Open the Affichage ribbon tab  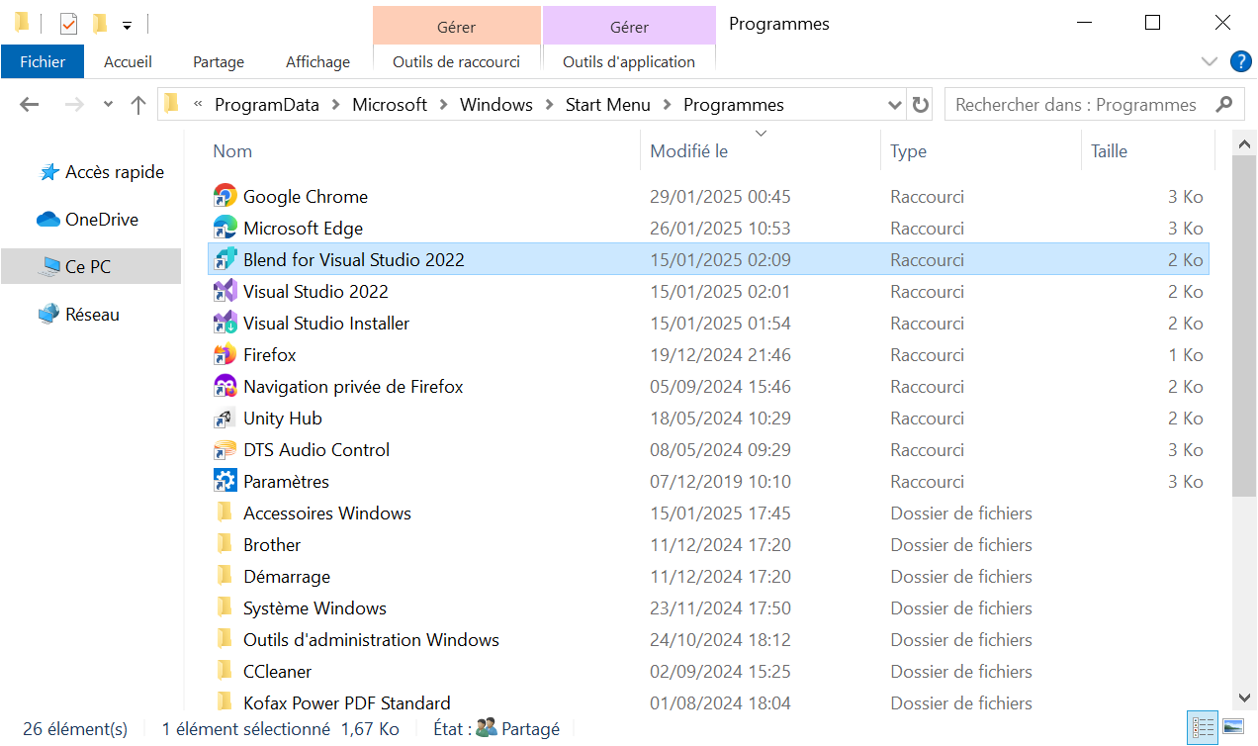pyautogui.click(x=317, y=61)
